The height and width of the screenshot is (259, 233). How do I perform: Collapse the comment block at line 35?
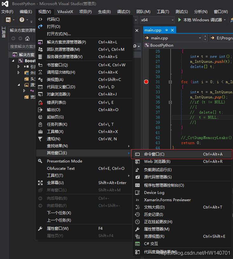pyautogui.click(x=170, y=102)
